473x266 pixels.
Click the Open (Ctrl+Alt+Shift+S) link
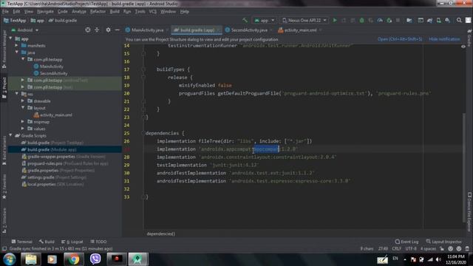(x=400, y=39)
